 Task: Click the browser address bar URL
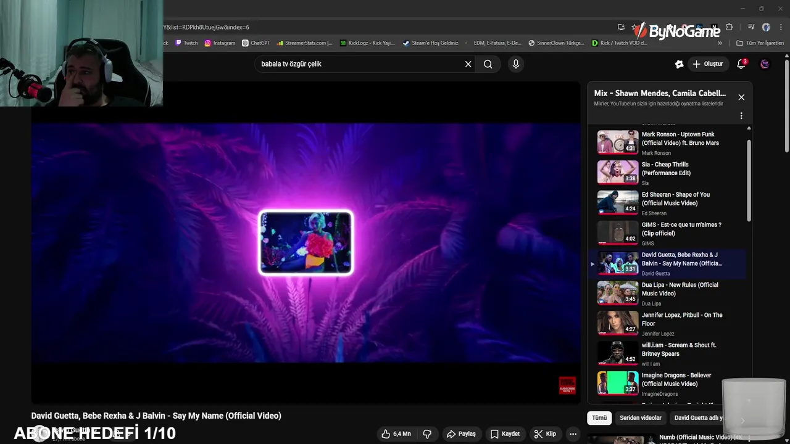click(x=206, y=27)
